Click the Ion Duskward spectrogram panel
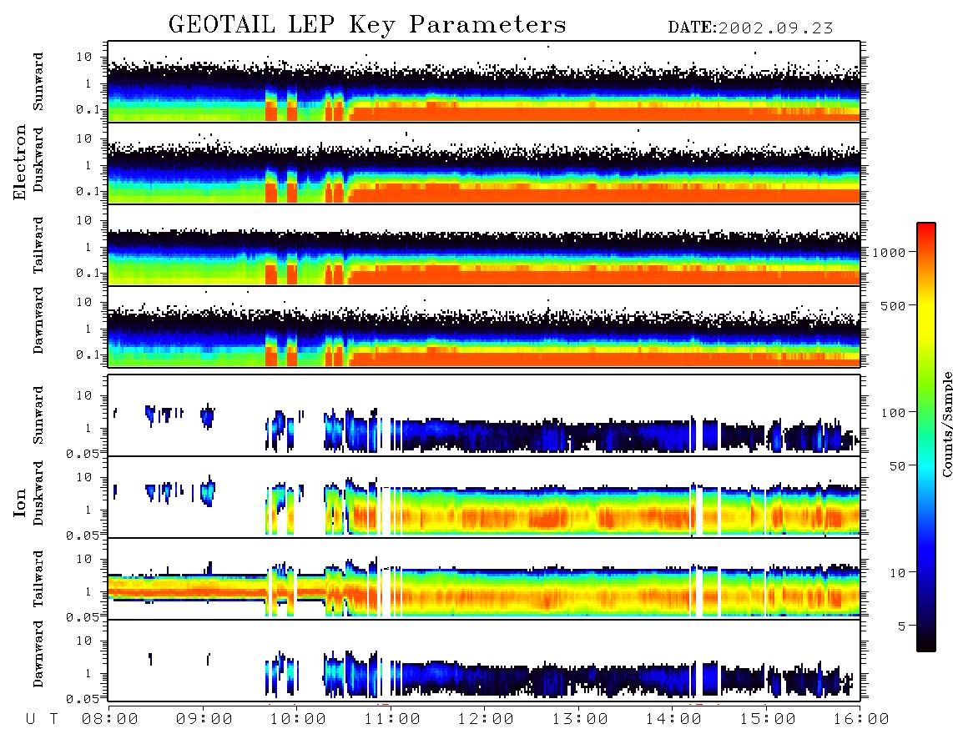The height and width of the screenshot is (734, 953). click(x=484, y=497)
